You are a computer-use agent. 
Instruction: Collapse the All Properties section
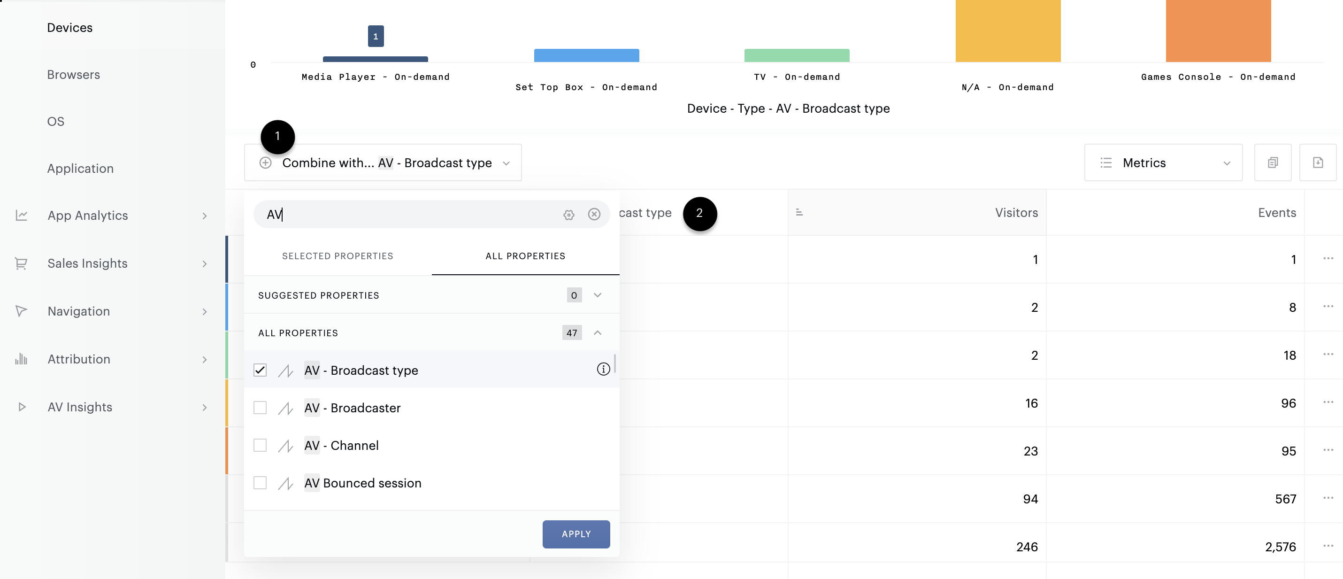coord(598,333)
